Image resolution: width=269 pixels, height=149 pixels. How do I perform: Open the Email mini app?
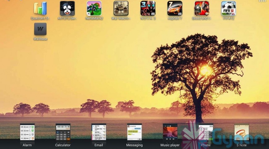click(x=99, y=132)
